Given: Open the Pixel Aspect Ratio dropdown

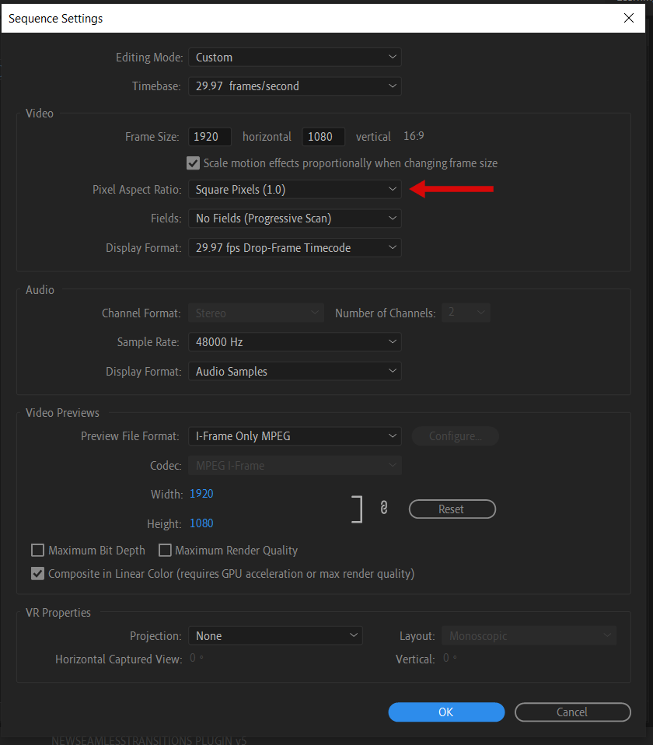Looking at the screenshot, I should click(295, 189).
